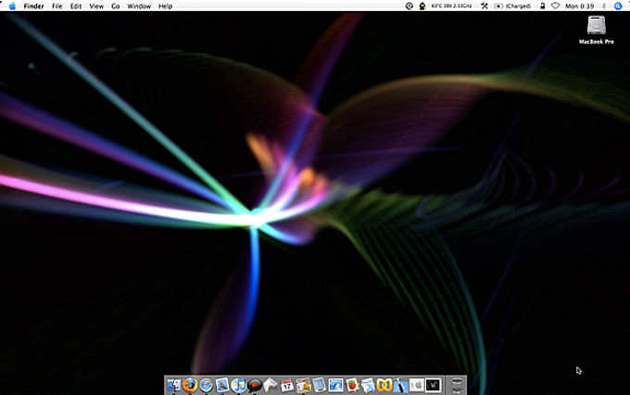This screenshot has width=630, height=395.
Task: Open the blue document page Dock icon
Action: pyautogui.click(x=320, y=386)
